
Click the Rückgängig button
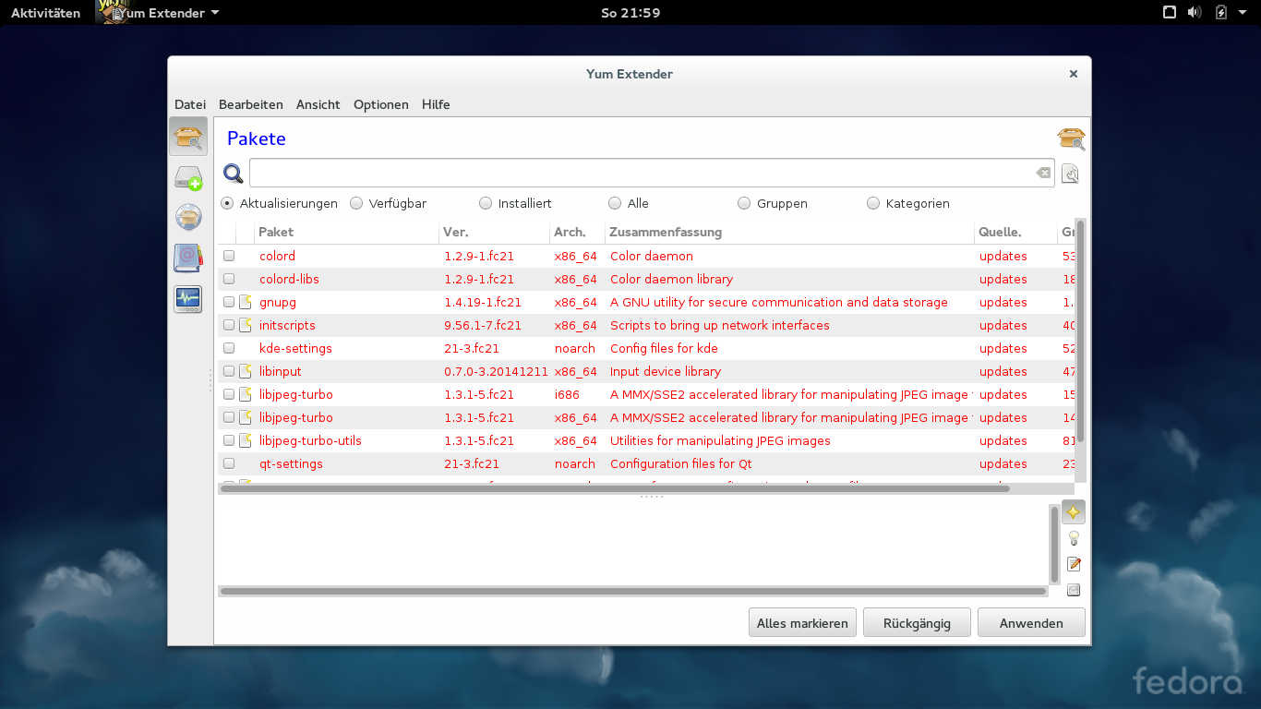pos(917,623)
